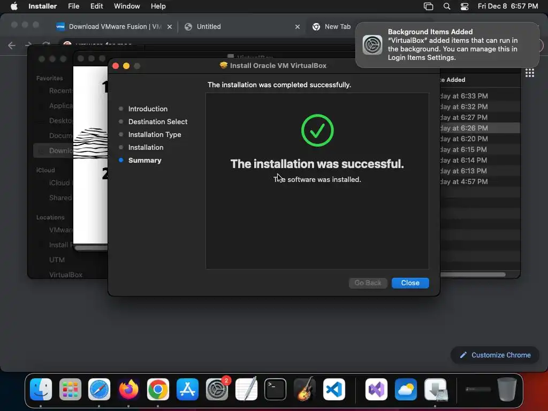Viewport: 548px width, 411px height.
Task: Open Google Chrome from the Dock
Action: coord(158,389)
